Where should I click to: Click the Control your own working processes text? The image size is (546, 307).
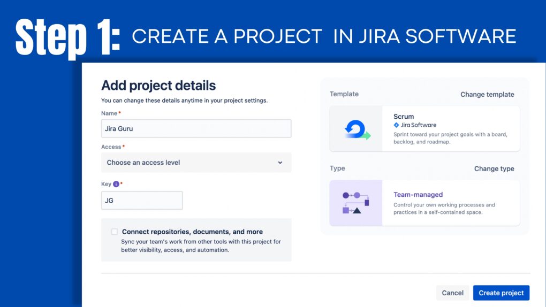(444, 209)
